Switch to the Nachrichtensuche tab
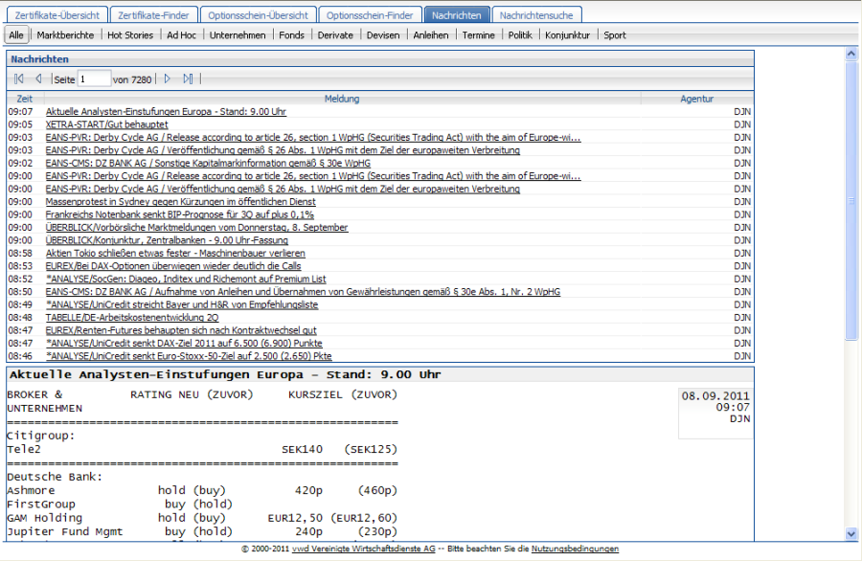 536,15
